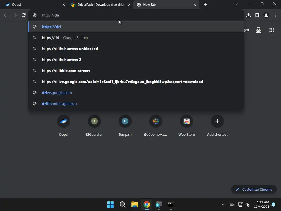Select the https://dri top suggestion
281x211 pixels.
pos(136,27)
